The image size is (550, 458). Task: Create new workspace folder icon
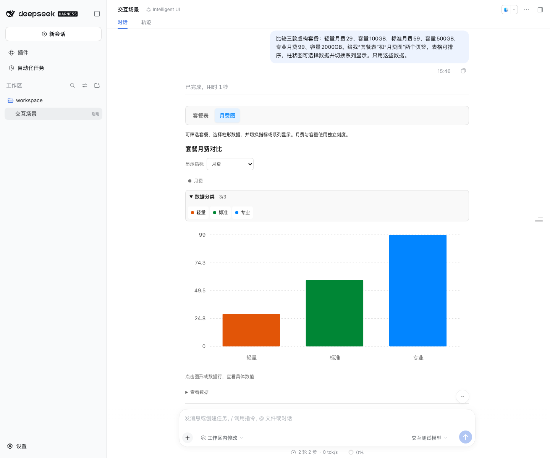tap(97, 85)
